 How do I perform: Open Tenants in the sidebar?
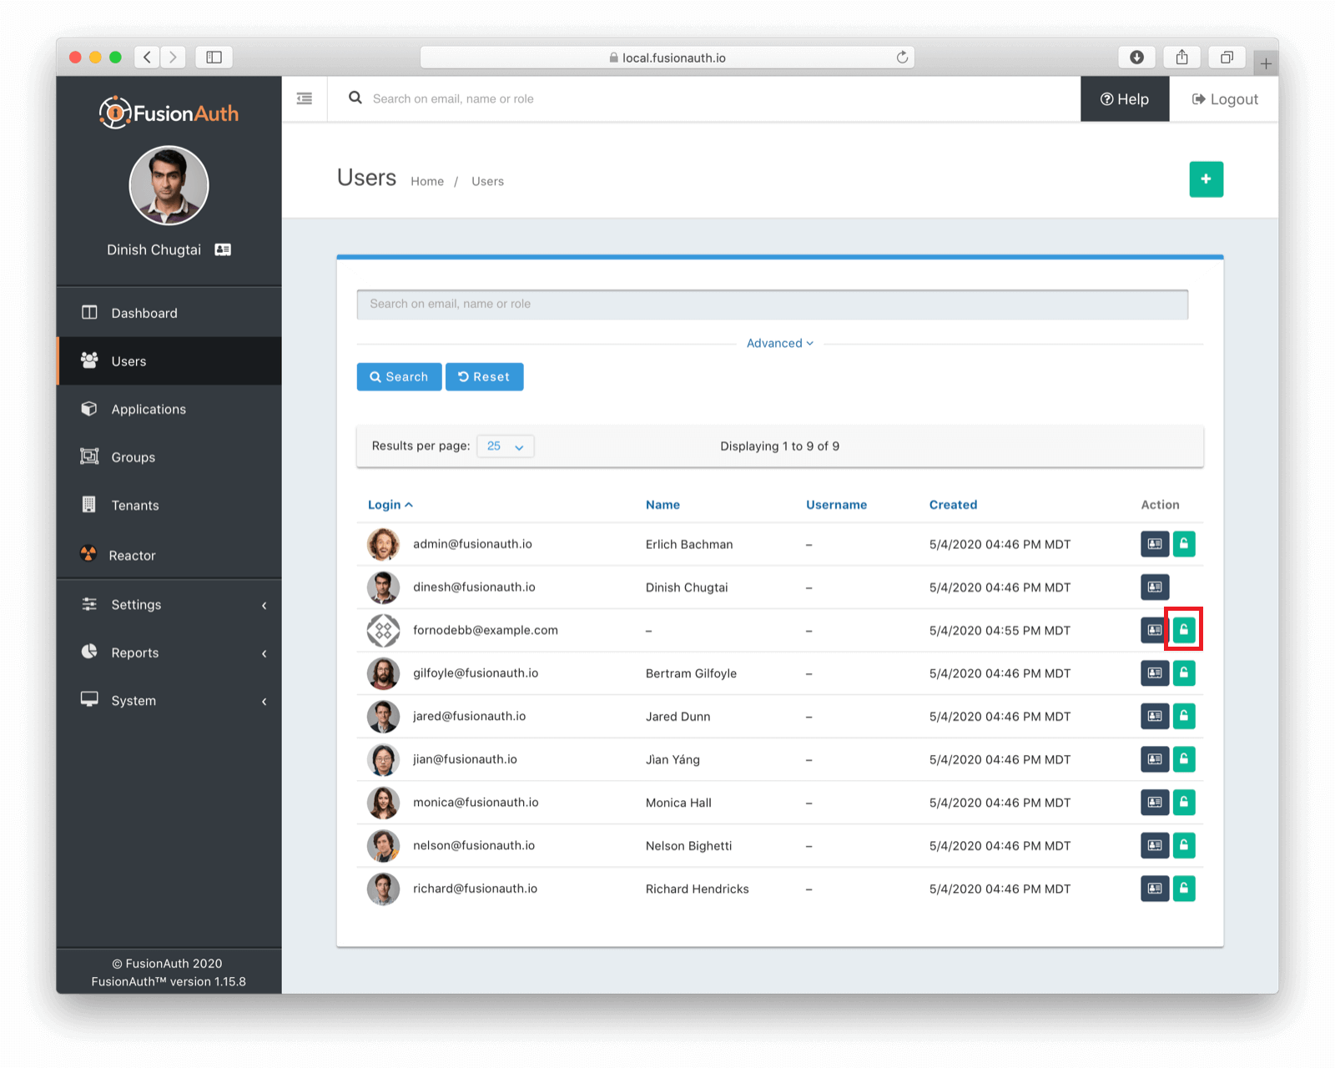169,506
